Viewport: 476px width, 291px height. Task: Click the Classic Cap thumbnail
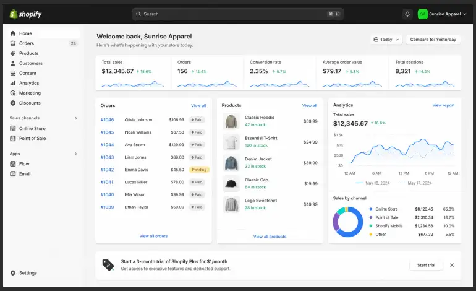pyautogui.click(x=231, y=184)
